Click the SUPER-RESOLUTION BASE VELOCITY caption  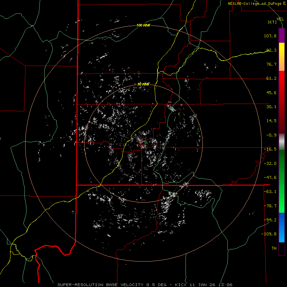pyautogui.click(x=100, y=285)
